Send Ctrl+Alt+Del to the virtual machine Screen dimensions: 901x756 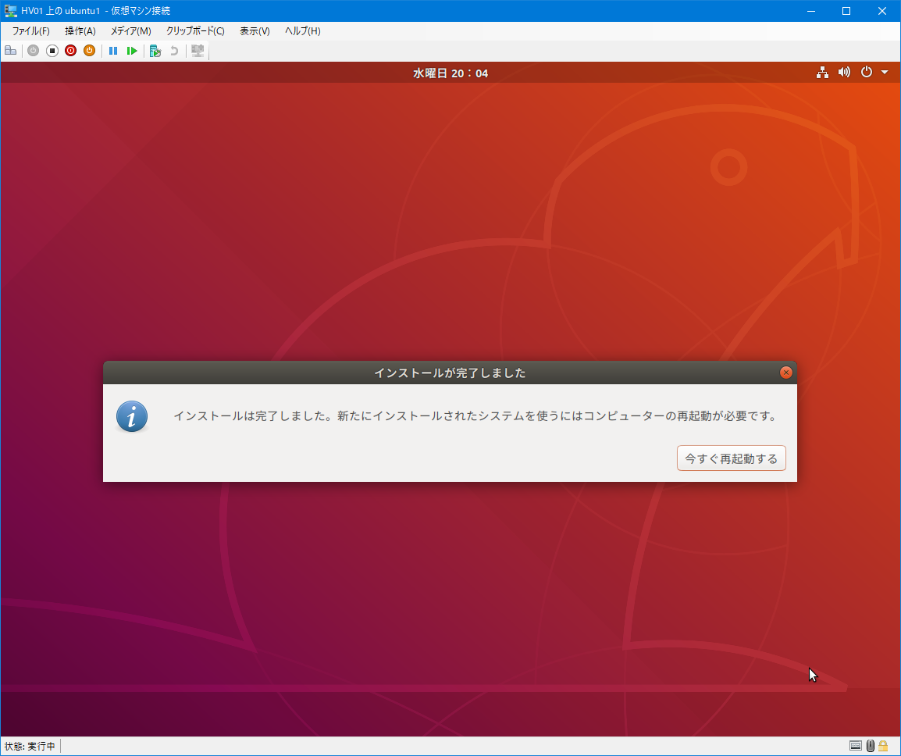click(10, 50)
